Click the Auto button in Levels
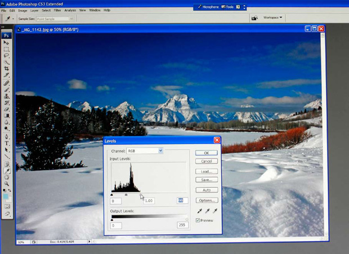The height and width of the screenshot is (254, 349). click(x=206, y=190)
